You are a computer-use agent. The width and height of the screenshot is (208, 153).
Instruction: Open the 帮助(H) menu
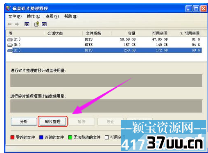[71, 16]
